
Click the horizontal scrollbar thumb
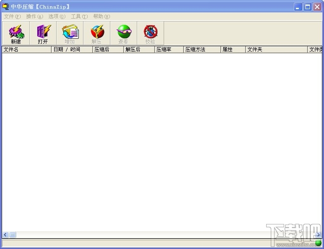point(12,235)
